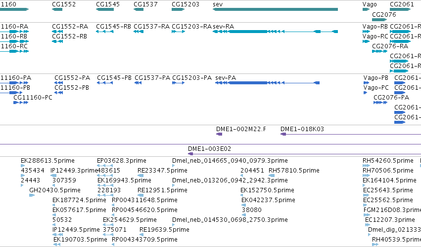
Task: Select the CG15203-RA transcript label
Action: coord(192,27)
